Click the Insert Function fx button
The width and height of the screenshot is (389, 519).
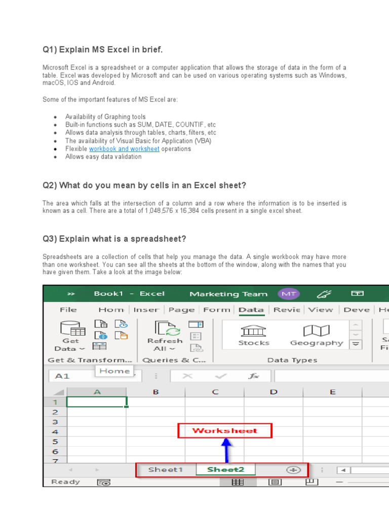tap(254, 376)
